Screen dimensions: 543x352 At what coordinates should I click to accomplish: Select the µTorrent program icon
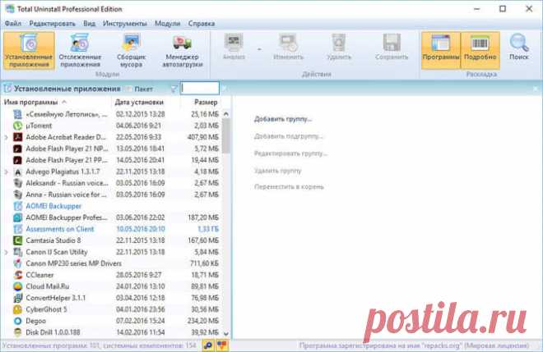pos(17,126)
